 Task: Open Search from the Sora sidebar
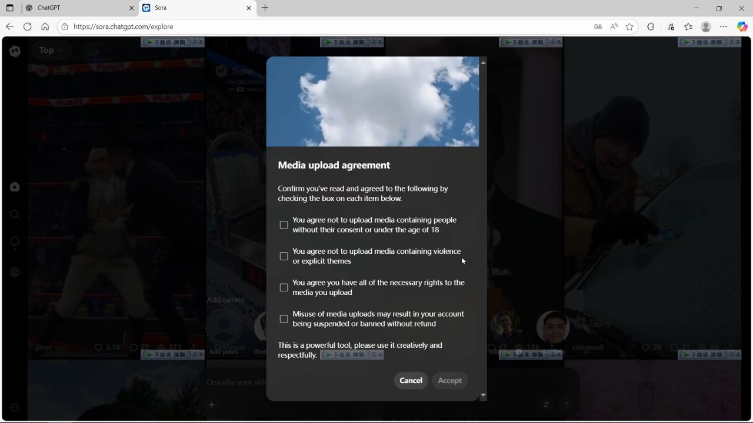click(15, 214)
